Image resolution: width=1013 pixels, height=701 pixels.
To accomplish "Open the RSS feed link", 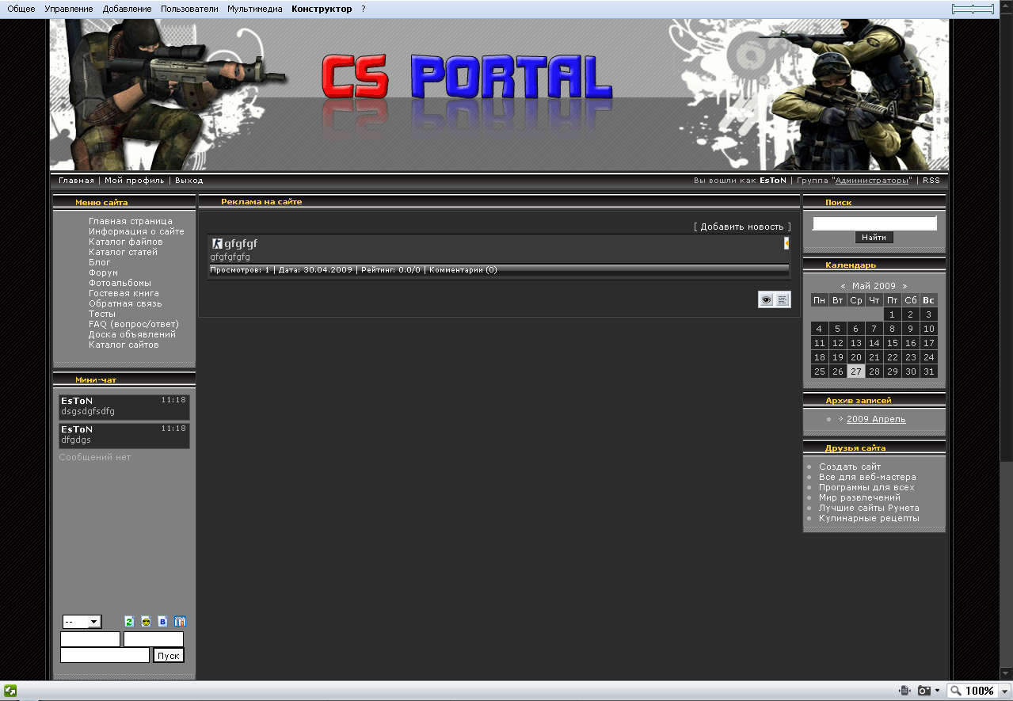I will (x=931, y=181).
